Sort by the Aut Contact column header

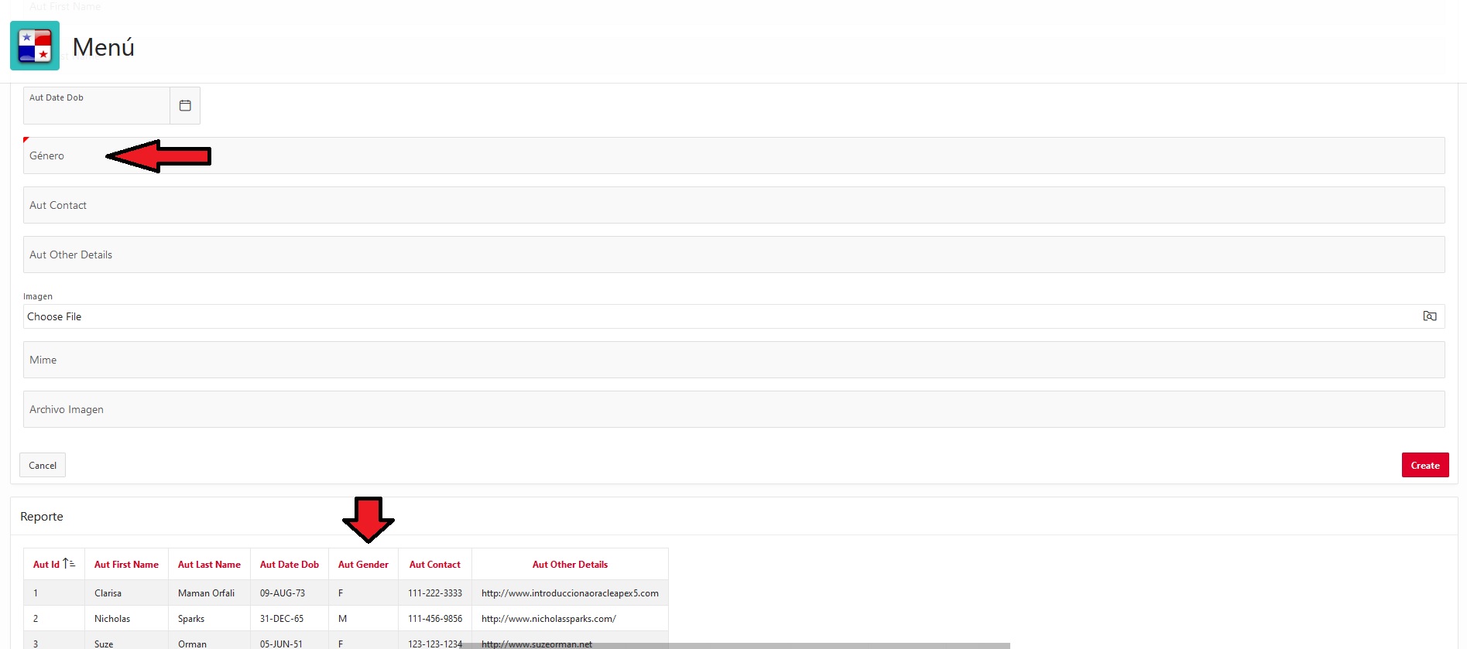coord(434,565)
